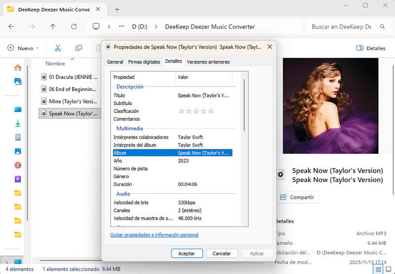
Task: Expand chevron after D (D:) in address bar
Action: (156, 26)
